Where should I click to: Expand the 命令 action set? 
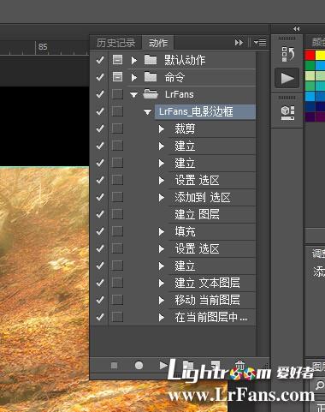tap(133, 77)
